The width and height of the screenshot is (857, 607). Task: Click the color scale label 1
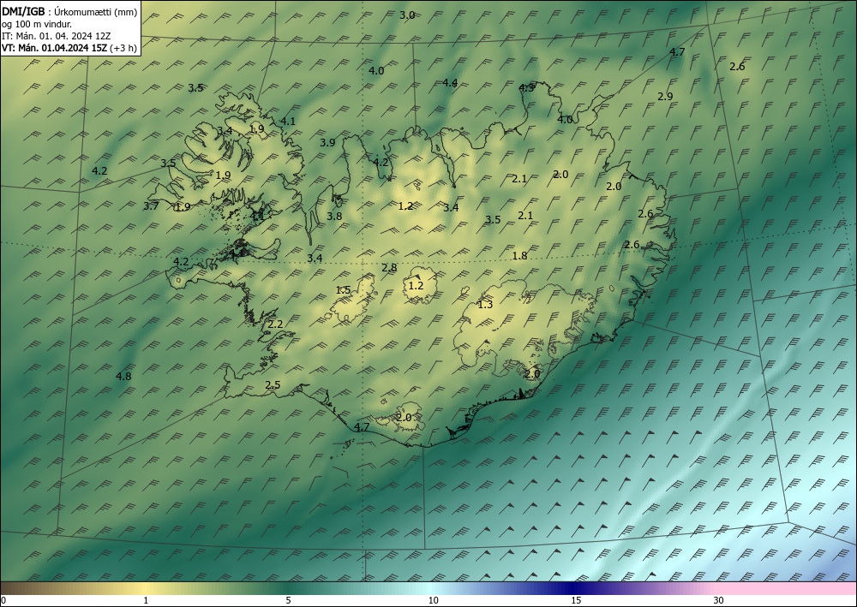(x=146, y=601)
